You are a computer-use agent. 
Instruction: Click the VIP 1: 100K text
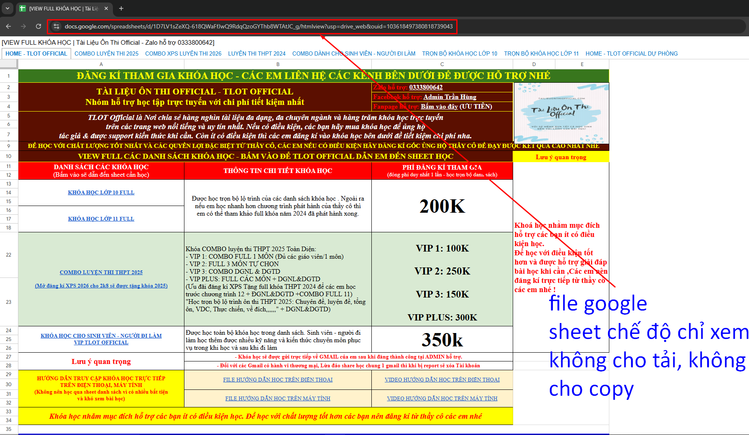coord(442,248)
